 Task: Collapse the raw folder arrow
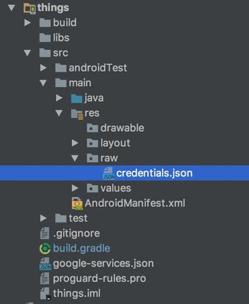75,158
